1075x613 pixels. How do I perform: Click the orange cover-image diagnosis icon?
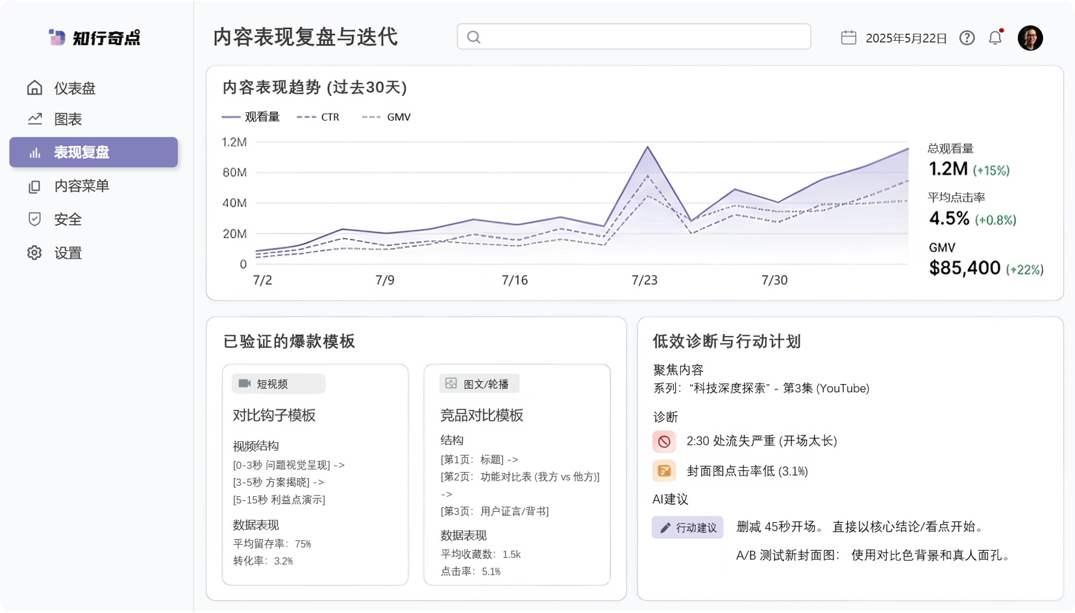[664, 471]
